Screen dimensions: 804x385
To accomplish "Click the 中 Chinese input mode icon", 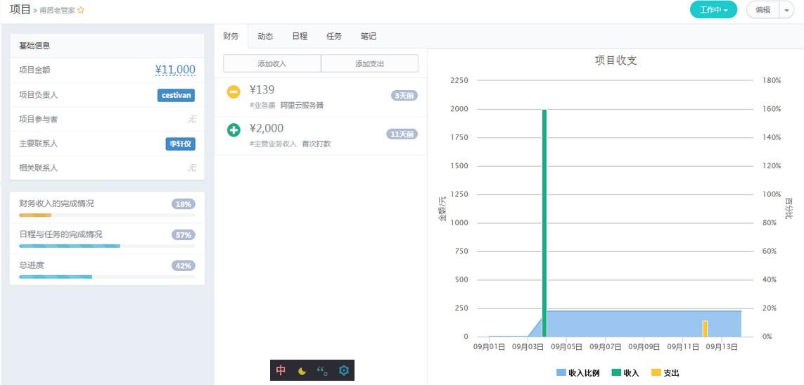I will point(281,370).
